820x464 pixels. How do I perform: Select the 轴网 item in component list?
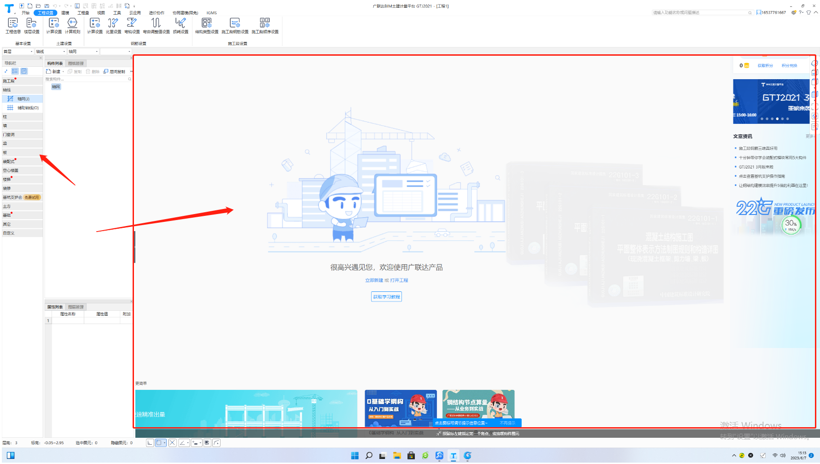pos(56,87)
